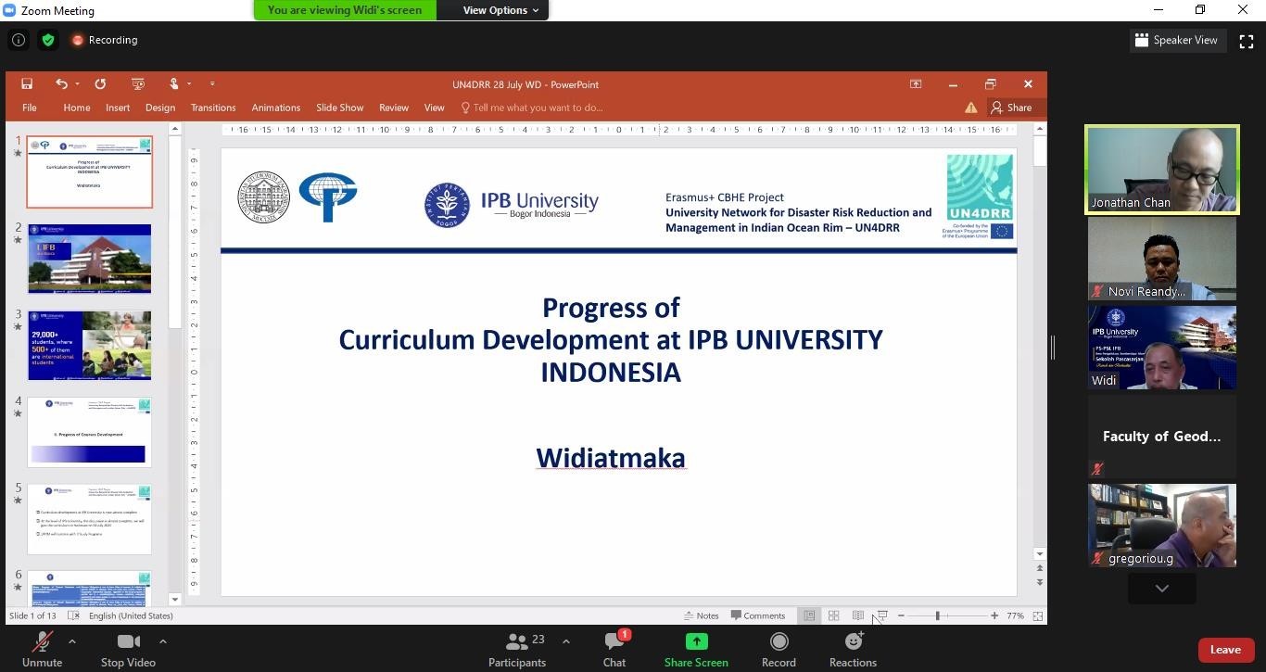
Task: Click the 77% zoom level value
Action: [x=1015, y=615]
